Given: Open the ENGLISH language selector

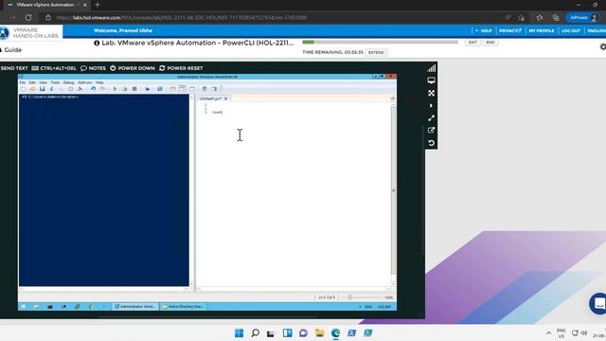Looking at the screenshot, I should coord(597,30).
